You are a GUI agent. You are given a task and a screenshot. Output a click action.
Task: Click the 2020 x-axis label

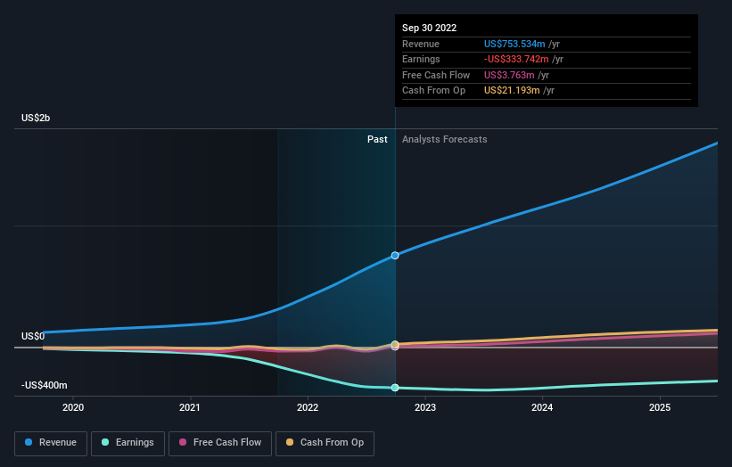point(73,408)
